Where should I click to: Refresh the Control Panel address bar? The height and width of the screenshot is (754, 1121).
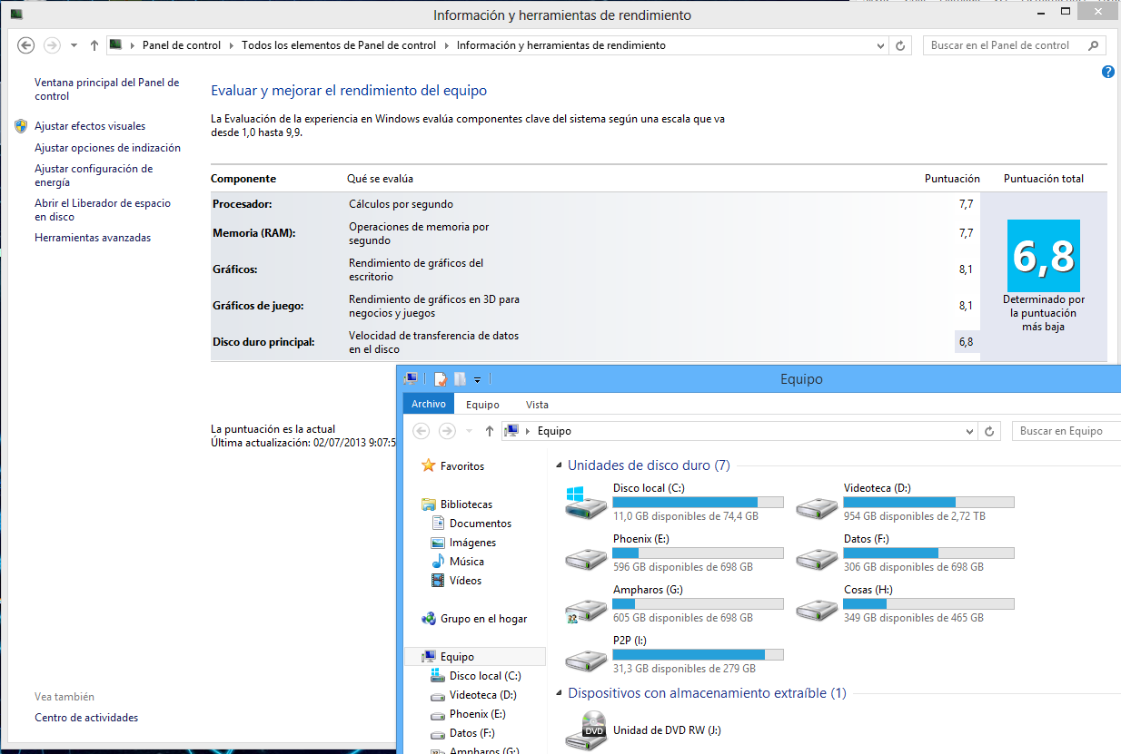coord(900,45)
